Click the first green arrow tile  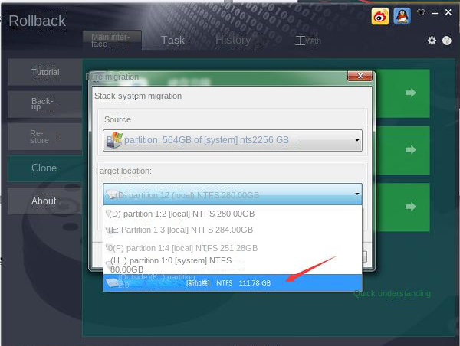pos(402,93)
